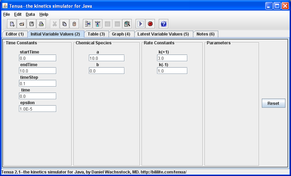The width and height of the screenshot is (291, 176).
Task: Click the endTime input field
Action: coord(38,71)
